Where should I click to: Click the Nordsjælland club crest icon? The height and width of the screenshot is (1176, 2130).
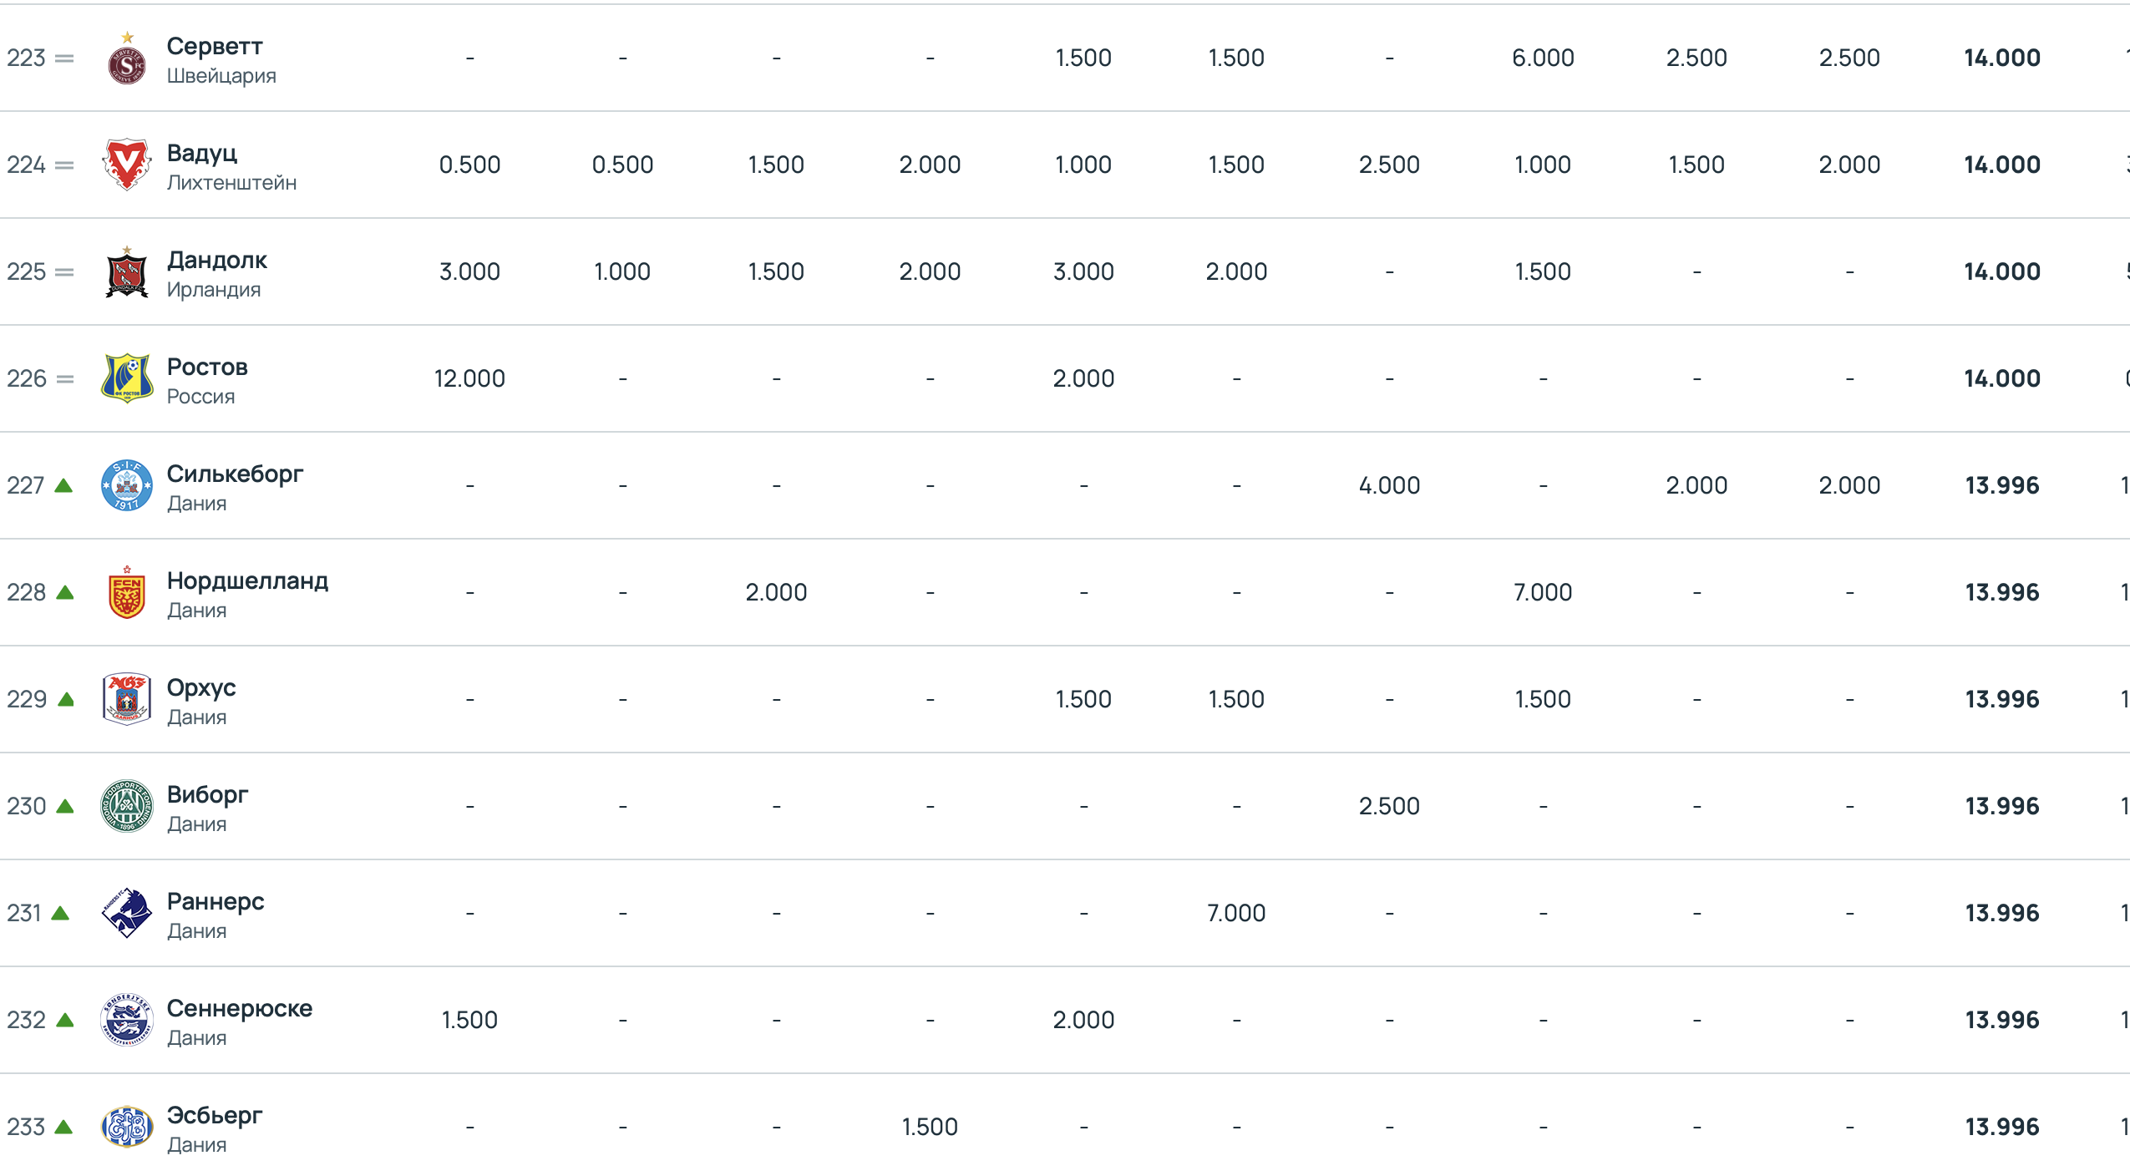pyautogui.click(x=127, y=593)
